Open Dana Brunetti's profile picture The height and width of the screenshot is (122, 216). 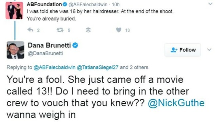coord(15,50)
